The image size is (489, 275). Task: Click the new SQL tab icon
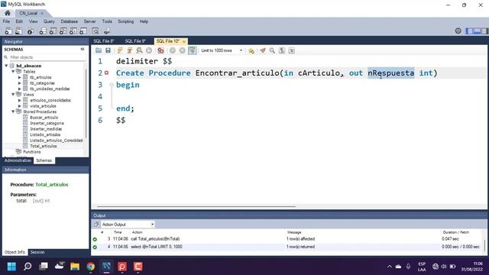(x=8, y=31)
